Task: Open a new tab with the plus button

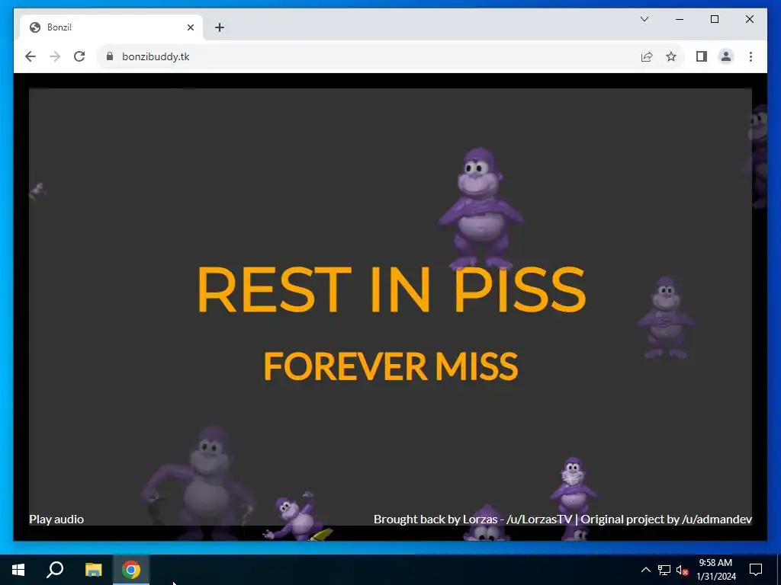Action: tap(220, 27)
